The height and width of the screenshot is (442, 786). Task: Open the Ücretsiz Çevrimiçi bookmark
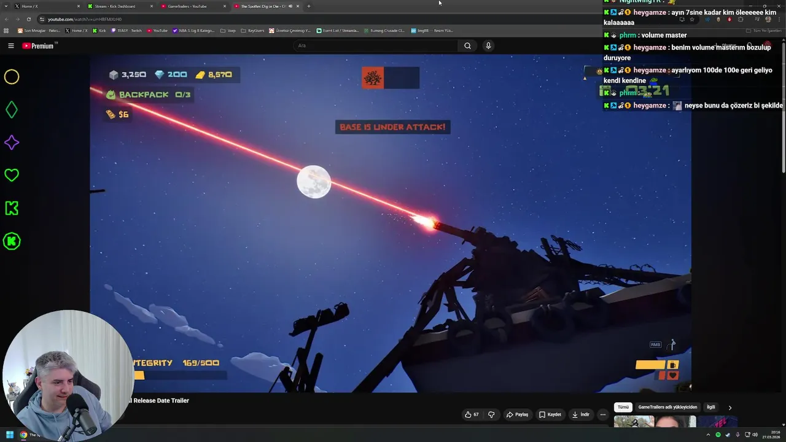pos(290,30)
